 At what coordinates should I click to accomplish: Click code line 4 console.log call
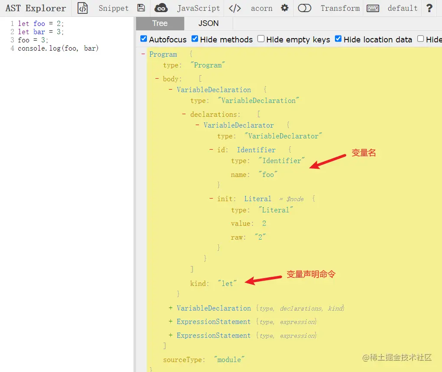(x=58, y=48)
